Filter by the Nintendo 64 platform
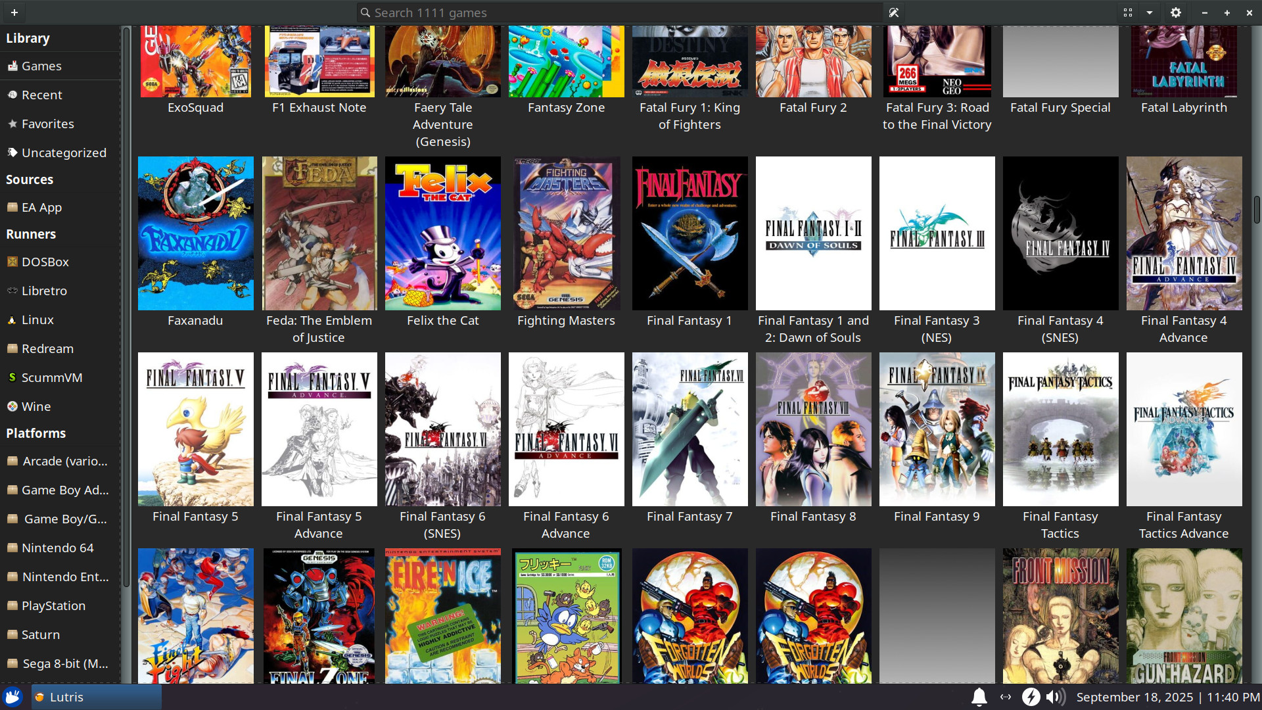This screenshot has width=1262, height=710. pyautogui.click(x=57, y=548)
